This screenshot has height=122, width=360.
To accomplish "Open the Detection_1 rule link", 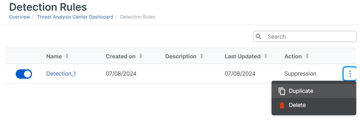I will (x=61, y=74).
